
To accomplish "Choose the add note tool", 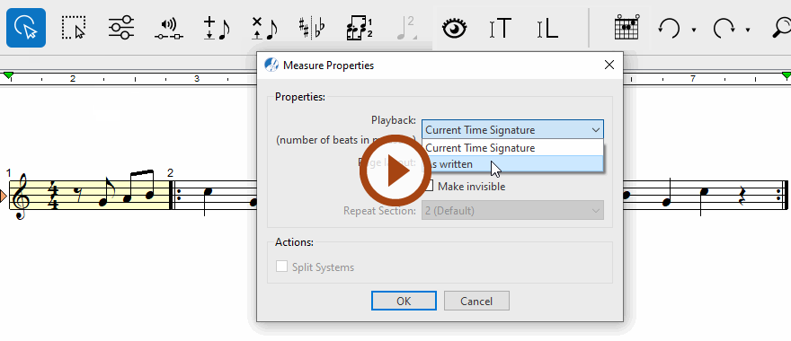I will (x=216, y=28).
